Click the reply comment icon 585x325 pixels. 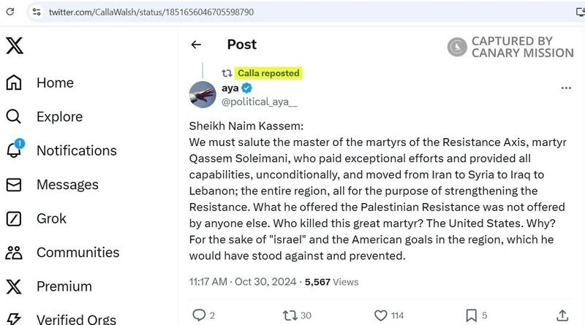coord(199,316)
